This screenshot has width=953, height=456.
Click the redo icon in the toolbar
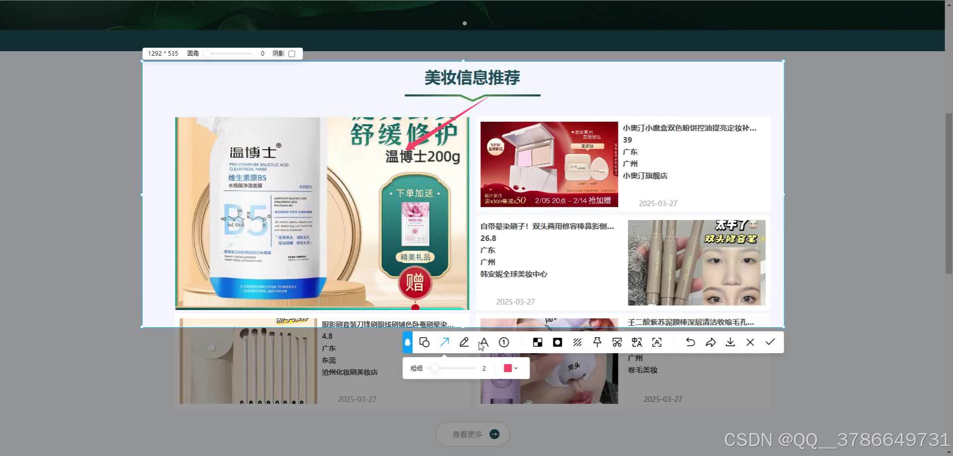click(x=710, y=342)
